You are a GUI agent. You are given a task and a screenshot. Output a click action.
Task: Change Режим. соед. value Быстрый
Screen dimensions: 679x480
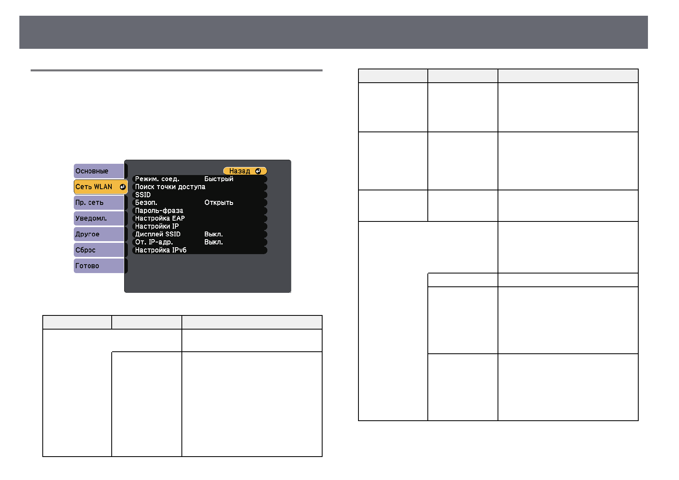[x=219, y=179]
